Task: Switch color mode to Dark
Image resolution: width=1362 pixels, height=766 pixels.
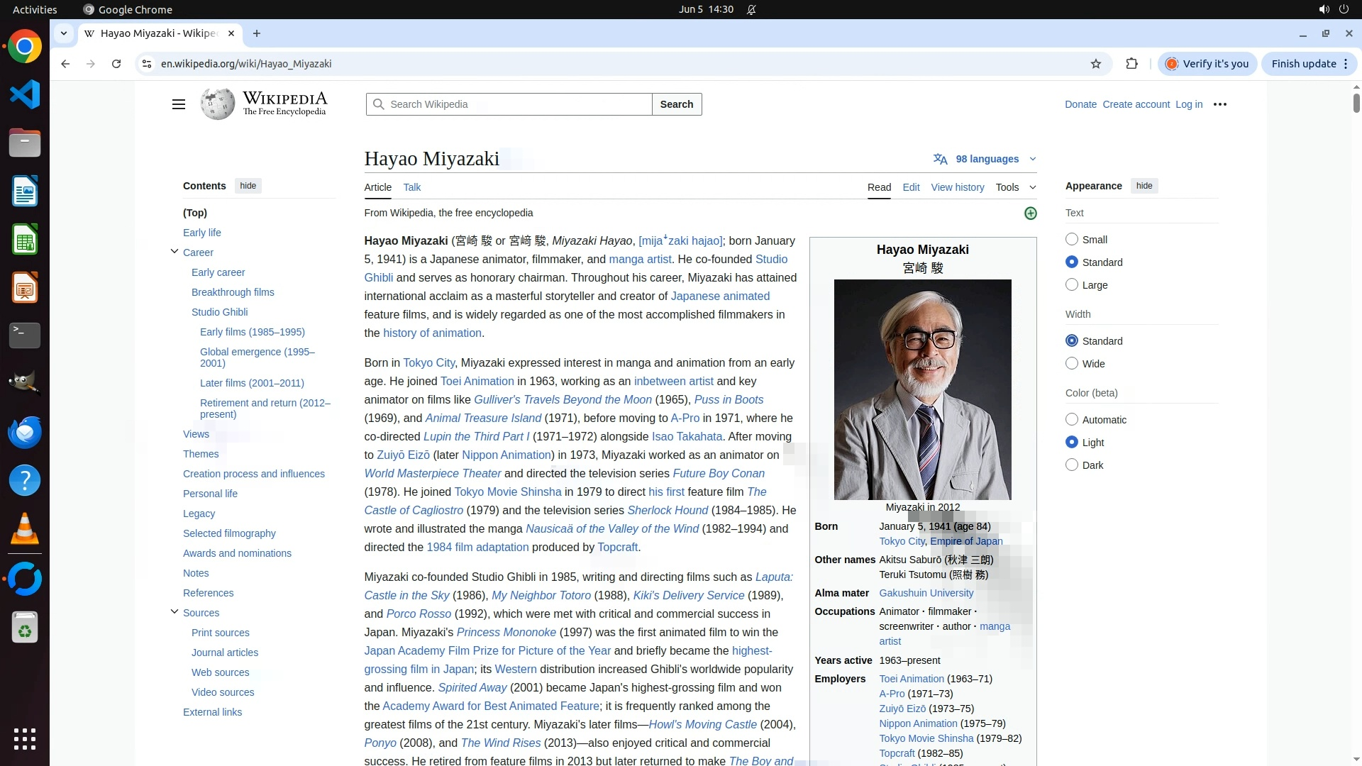Action: pos(1072,465)
